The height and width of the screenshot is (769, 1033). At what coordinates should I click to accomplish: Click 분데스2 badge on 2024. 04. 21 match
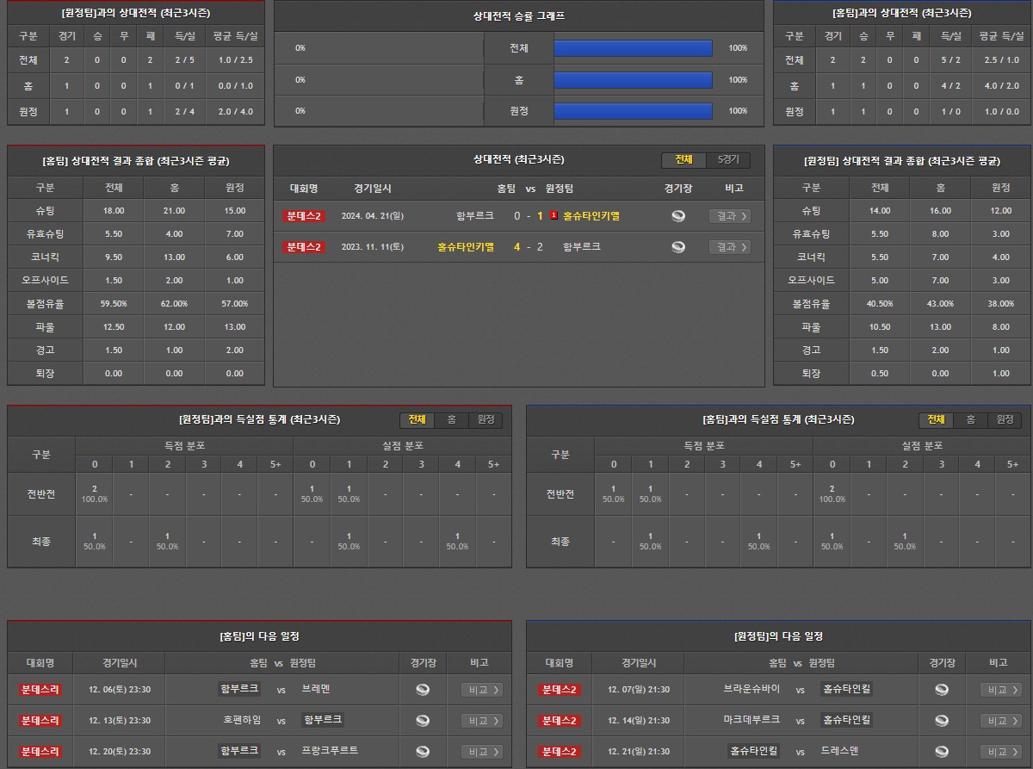coord(304,216)
